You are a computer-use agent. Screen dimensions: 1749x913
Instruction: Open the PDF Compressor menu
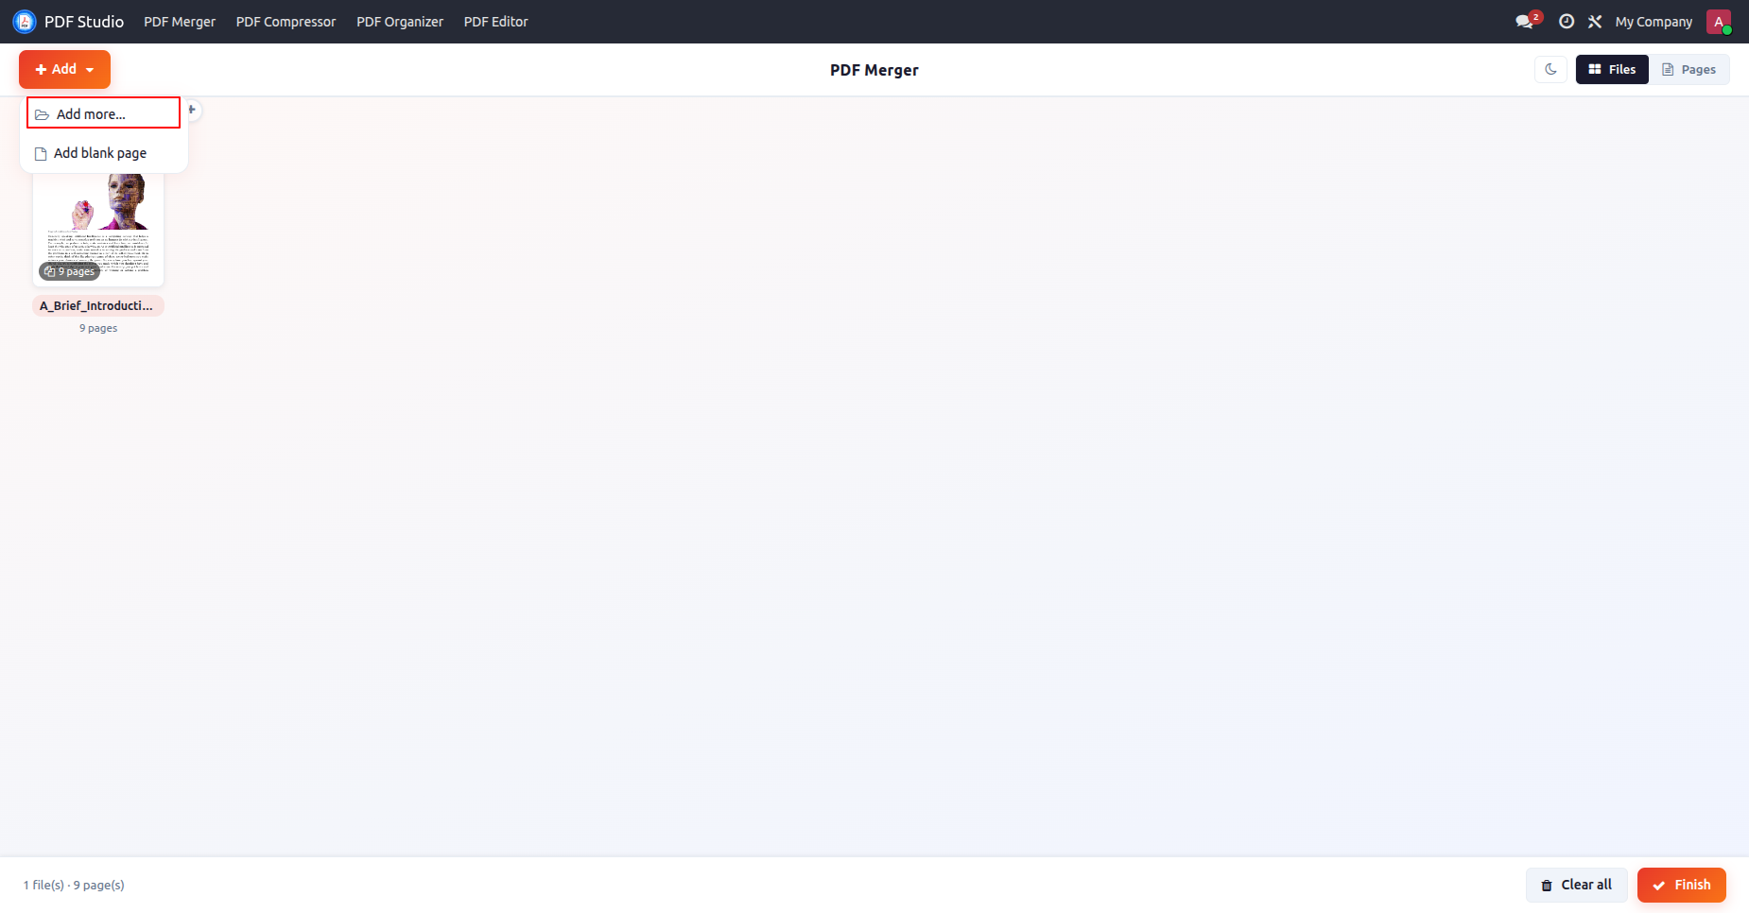tap(286, 22)
